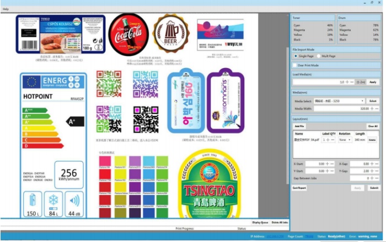Click the Drum Magenta percentage value
Viewport: 386px width, 242px height.
(x=376, y=30)
